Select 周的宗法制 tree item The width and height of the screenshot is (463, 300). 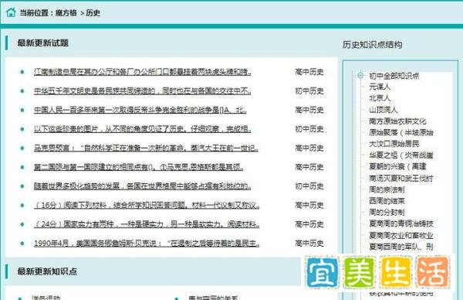point(387,189)
